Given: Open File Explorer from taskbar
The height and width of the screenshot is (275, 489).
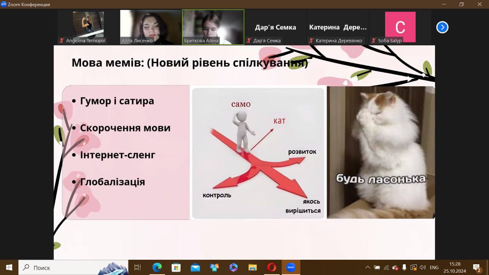Looking at the screenshot, I should tap(253, 267).
